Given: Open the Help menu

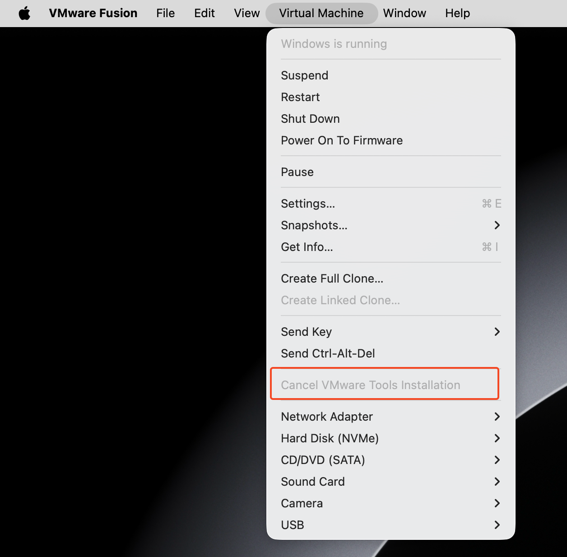Looking at the screenshot, I should [x=458, y=14].
